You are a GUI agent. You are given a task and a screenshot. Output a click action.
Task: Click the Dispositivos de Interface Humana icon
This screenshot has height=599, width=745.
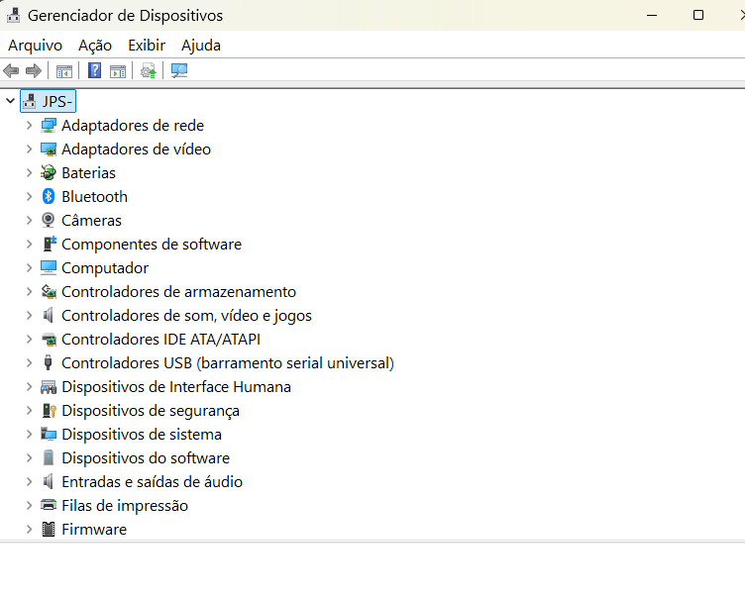click(48, 387)
